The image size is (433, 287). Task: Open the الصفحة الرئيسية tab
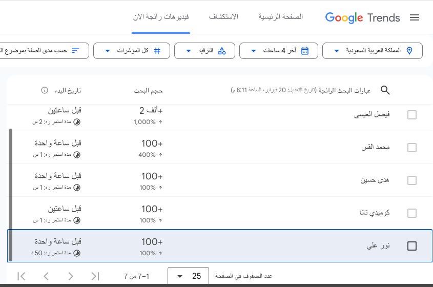(x=280, y=17)
